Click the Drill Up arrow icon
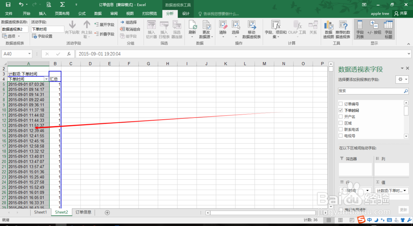 87,24
